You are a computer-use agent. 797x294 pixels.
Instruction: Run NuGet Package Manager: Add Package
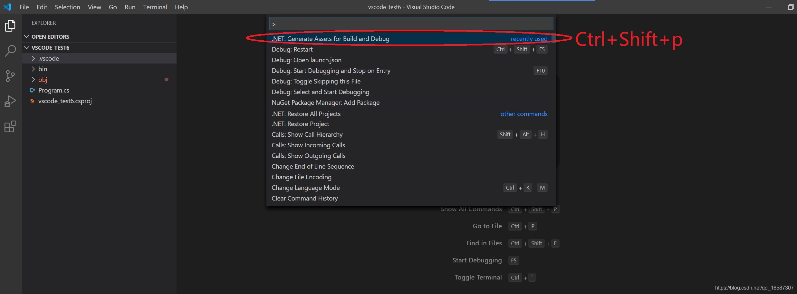(411, 103)
